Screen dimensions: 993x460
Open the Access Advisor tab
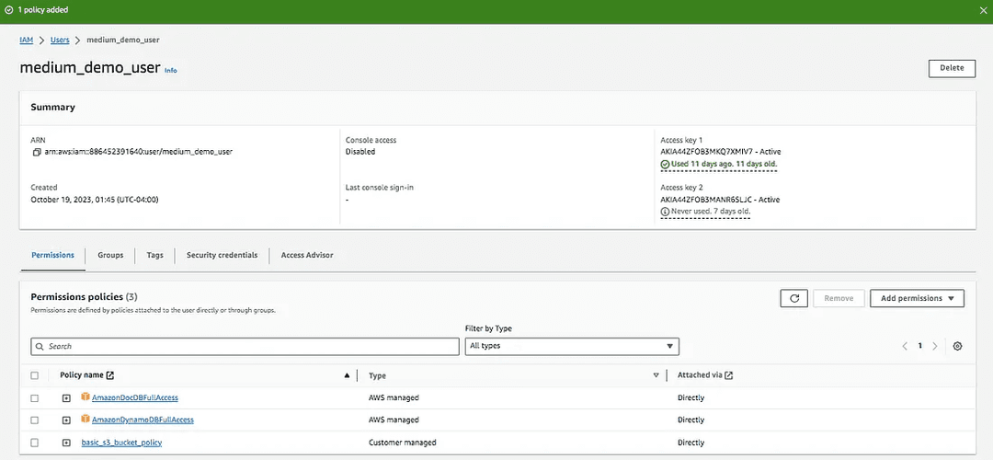pyautogui.click(x=306, y=256)
